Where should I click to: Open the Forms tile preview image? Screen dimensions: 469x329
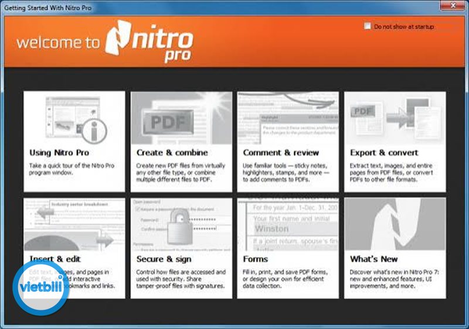point(288,225)
